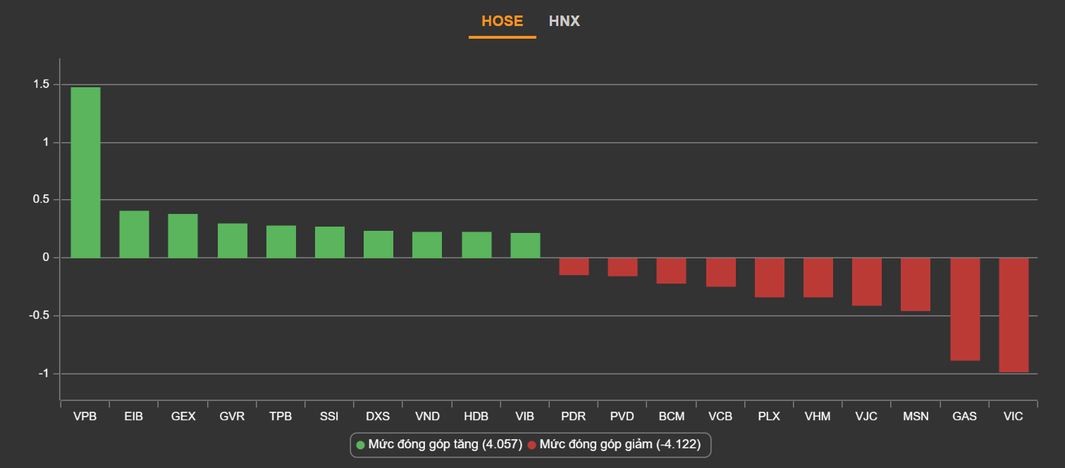Select the PDR red bar
This screenshot has height=468, width=1065.
pyautogui.click(x=574, y=266)
